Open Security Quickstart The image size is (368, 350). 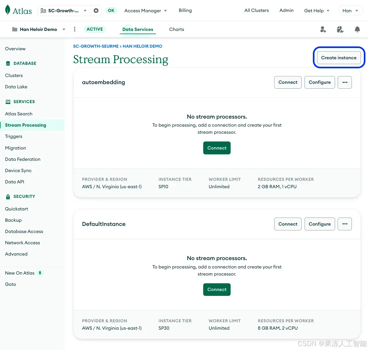coord(16,209)
